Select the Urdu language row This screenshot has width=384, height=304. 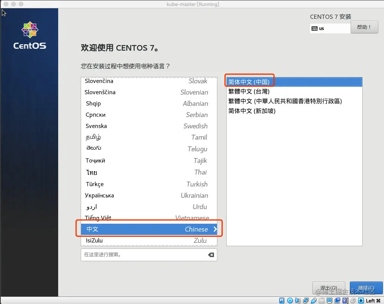149,206
